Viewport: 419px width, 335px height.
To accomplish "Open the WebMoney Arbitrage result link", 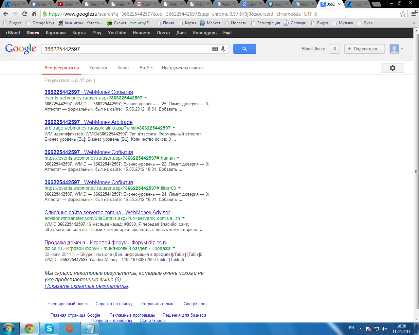I will [x=88, y=122].
